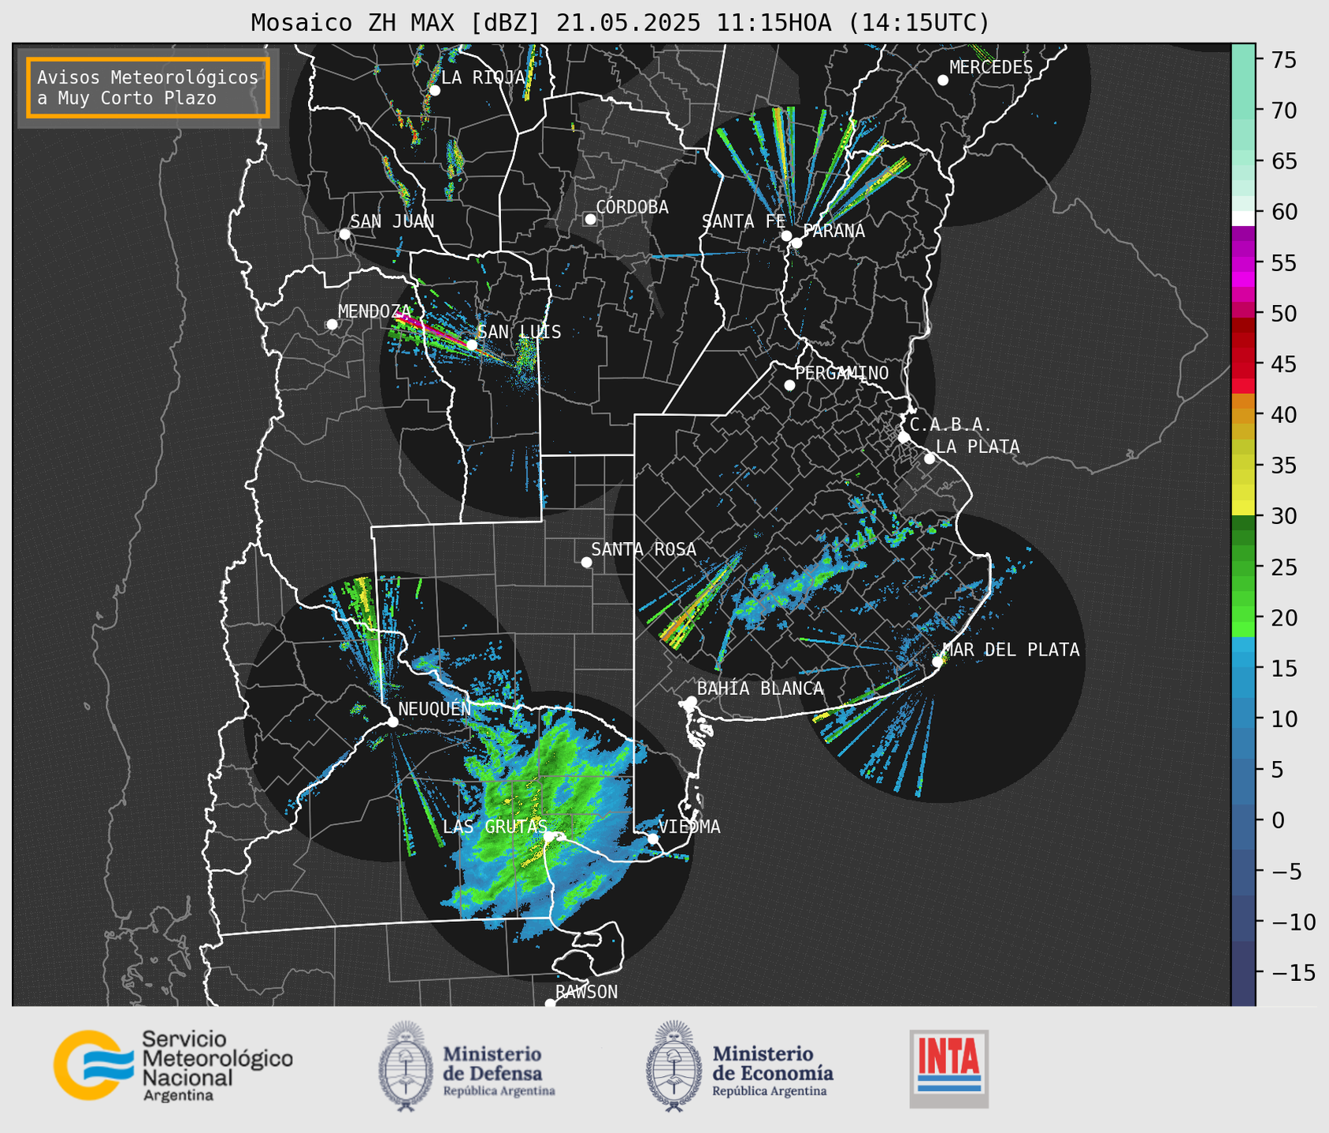Click the Santa Rosa city dot

tap(586, 562)
